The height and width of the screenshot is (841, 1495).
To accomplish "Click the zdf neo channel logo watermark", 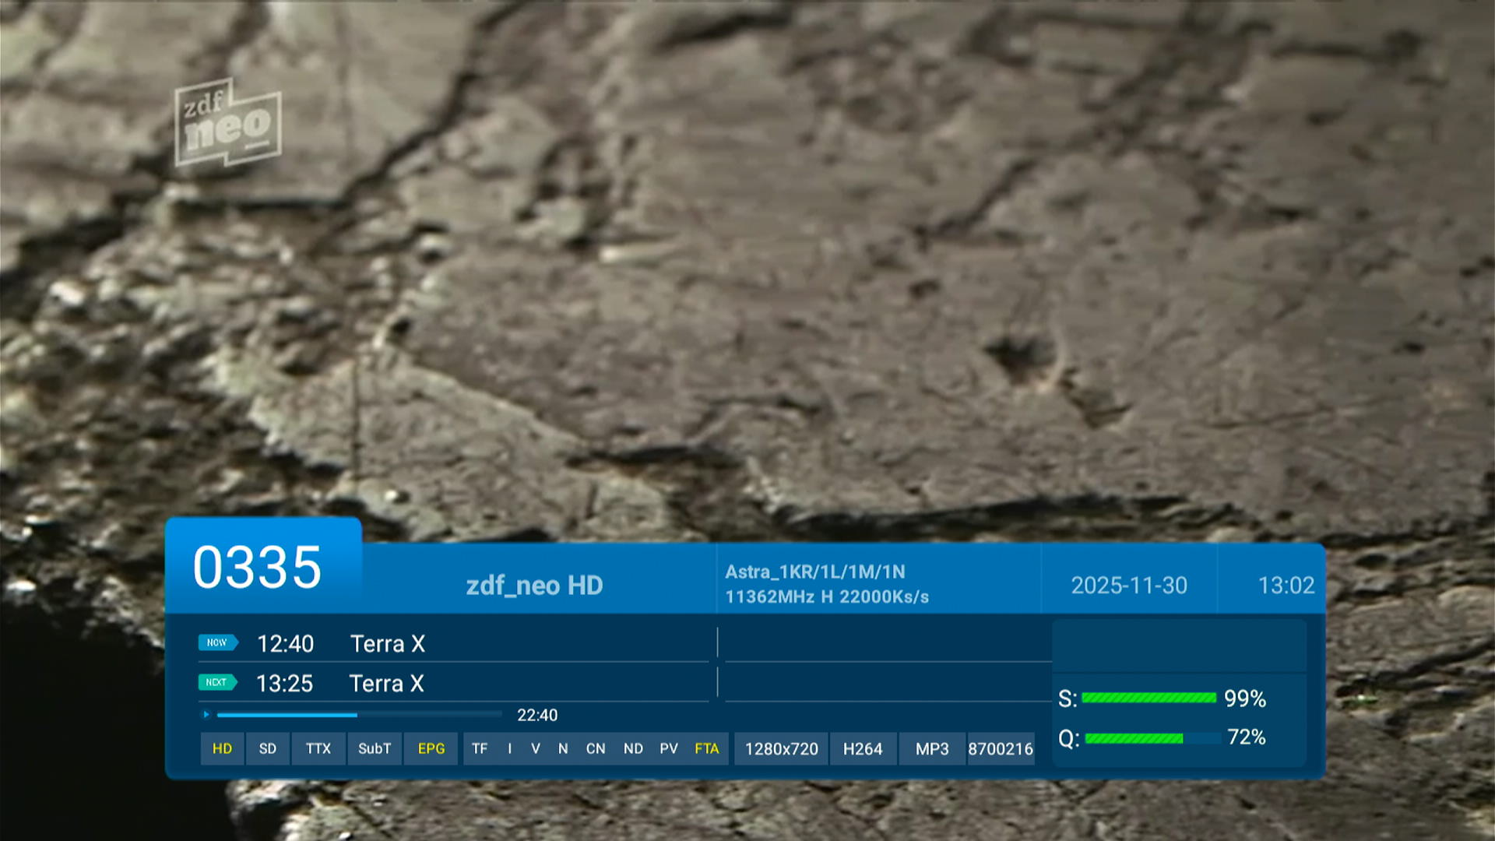I will pos(228,123).
